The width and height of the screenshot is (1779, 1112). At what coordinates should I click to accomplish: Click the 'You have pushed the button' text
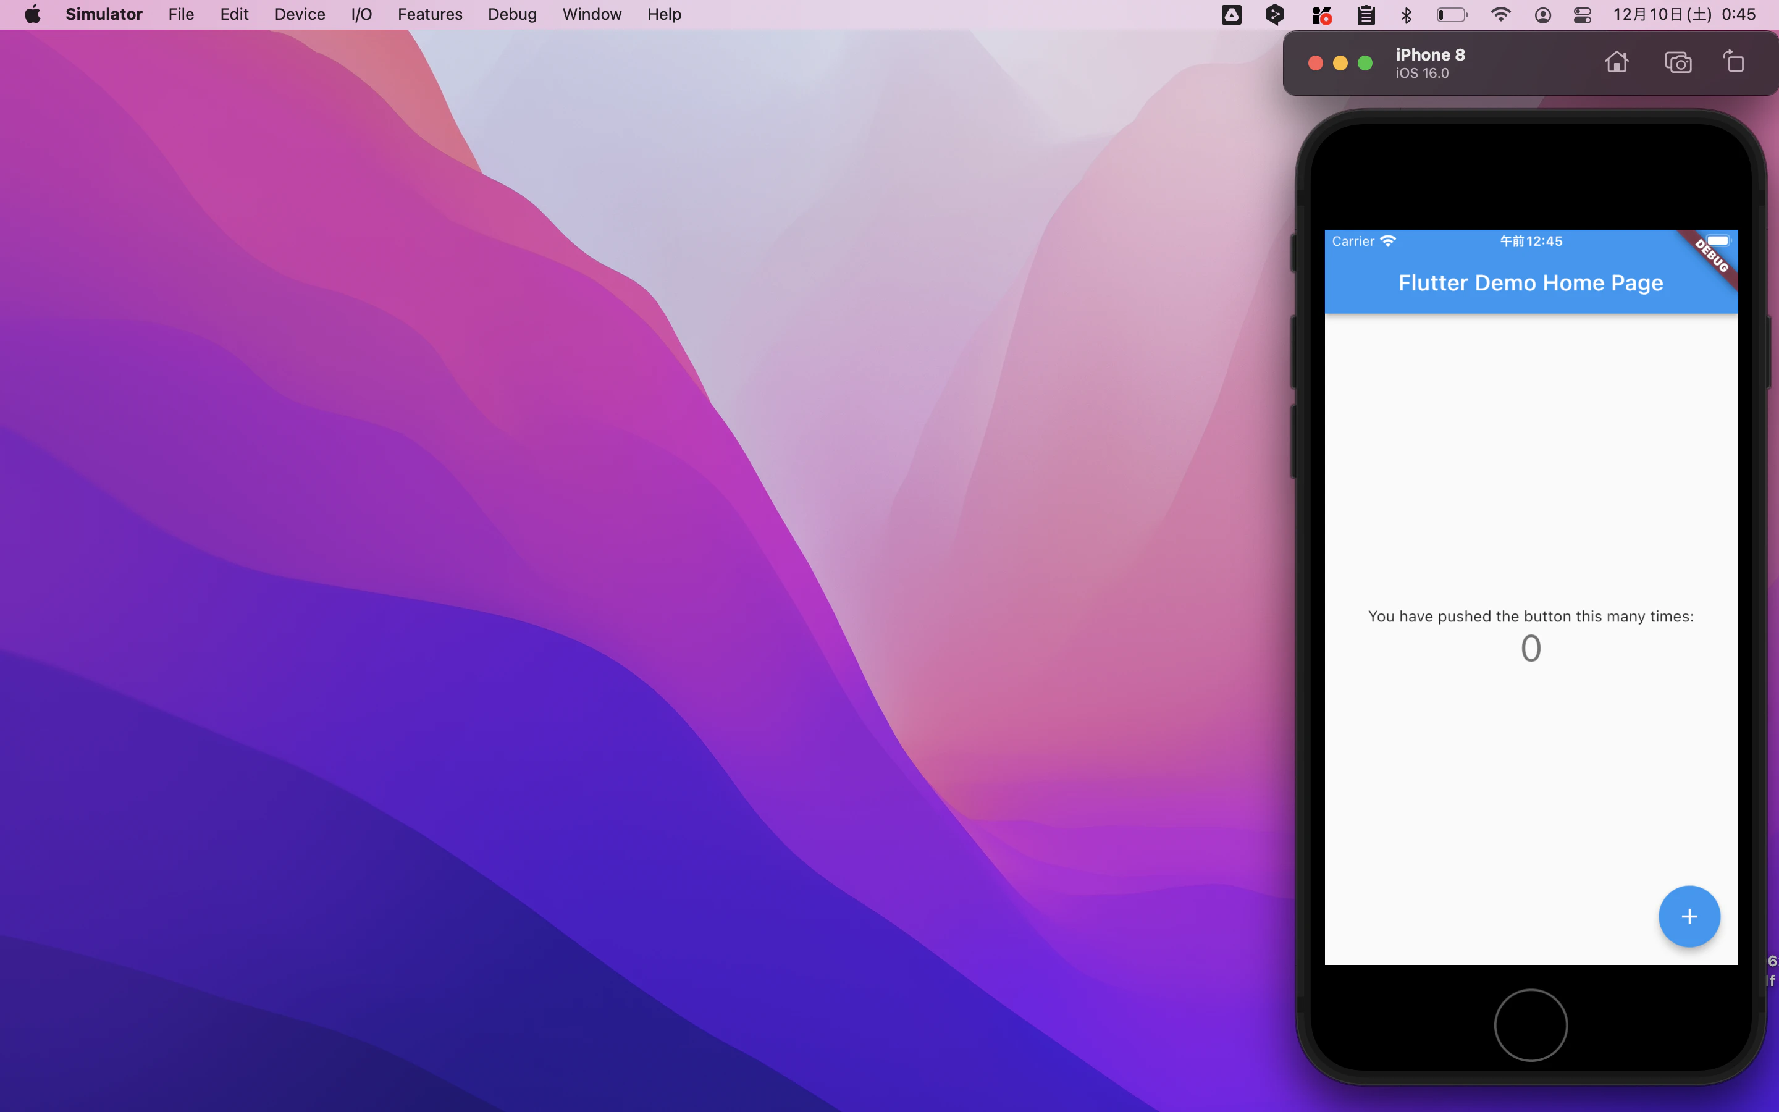pos(1531,617)
